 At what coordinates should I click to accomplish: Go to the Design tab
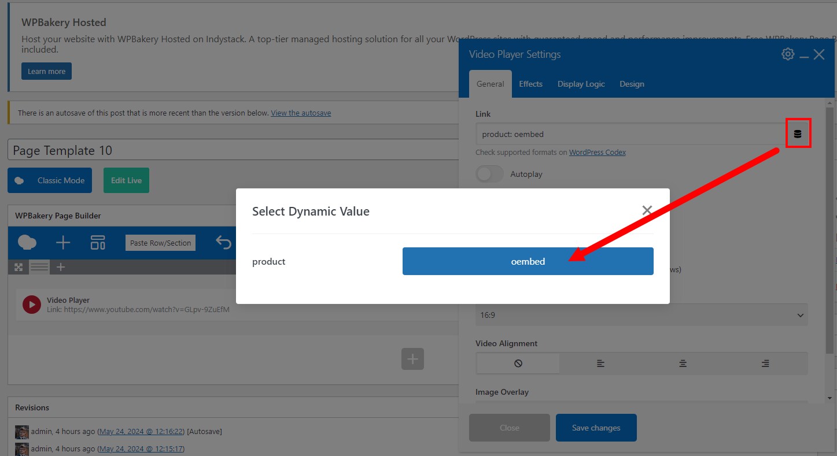point(632,84)
